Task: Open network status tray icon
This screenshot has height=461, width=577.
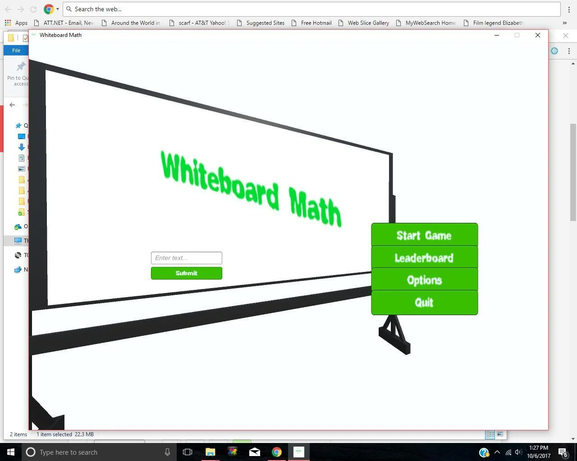Action: click(x=508, y=452)
